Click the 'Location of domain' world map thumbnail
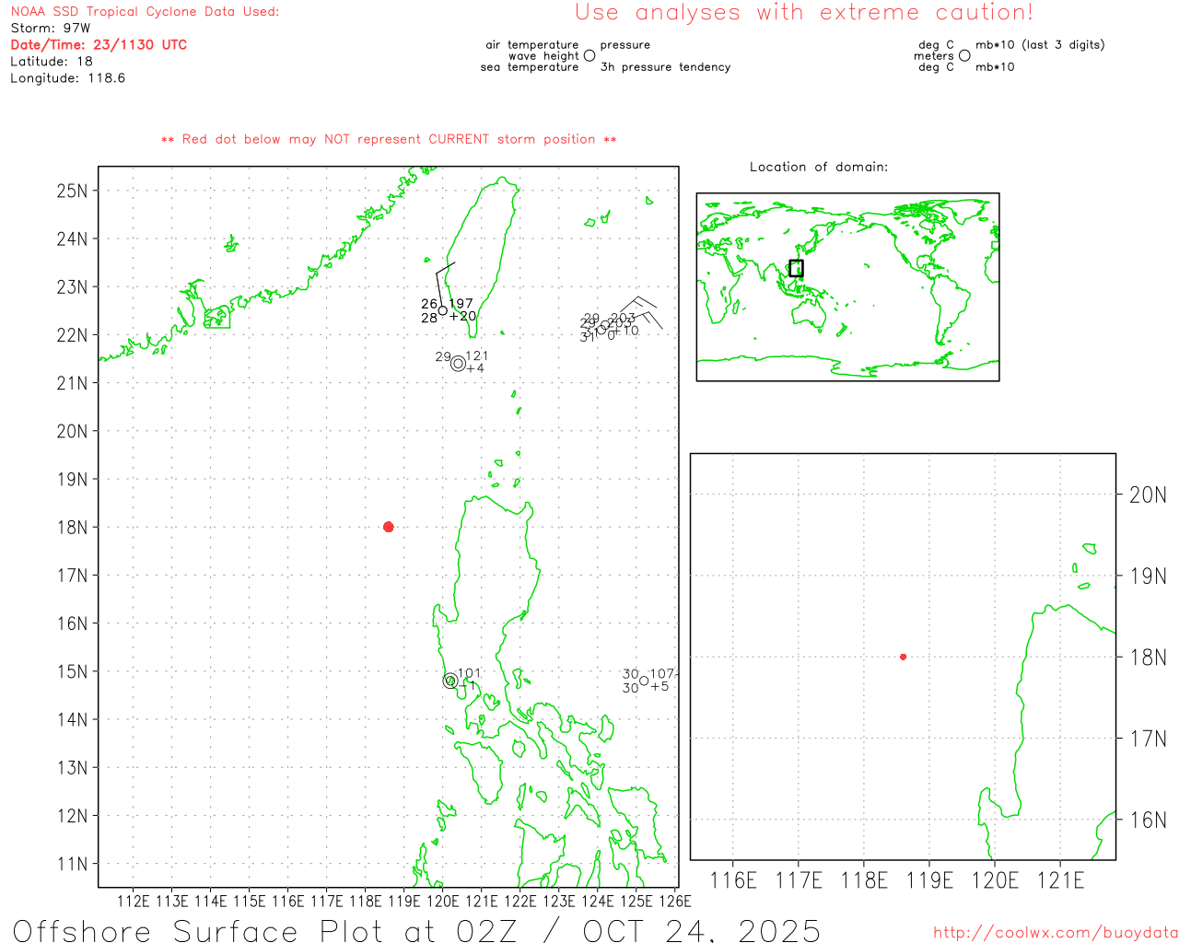The width and height of the screenshot is (1179, 943). coord(847,286)
